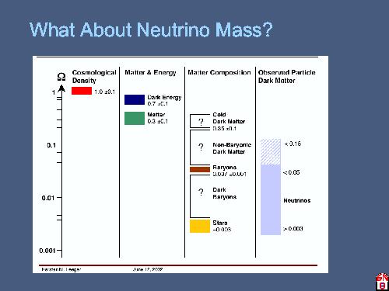
Task: Click the Matter & Energy column header
Action: [150, 72]
